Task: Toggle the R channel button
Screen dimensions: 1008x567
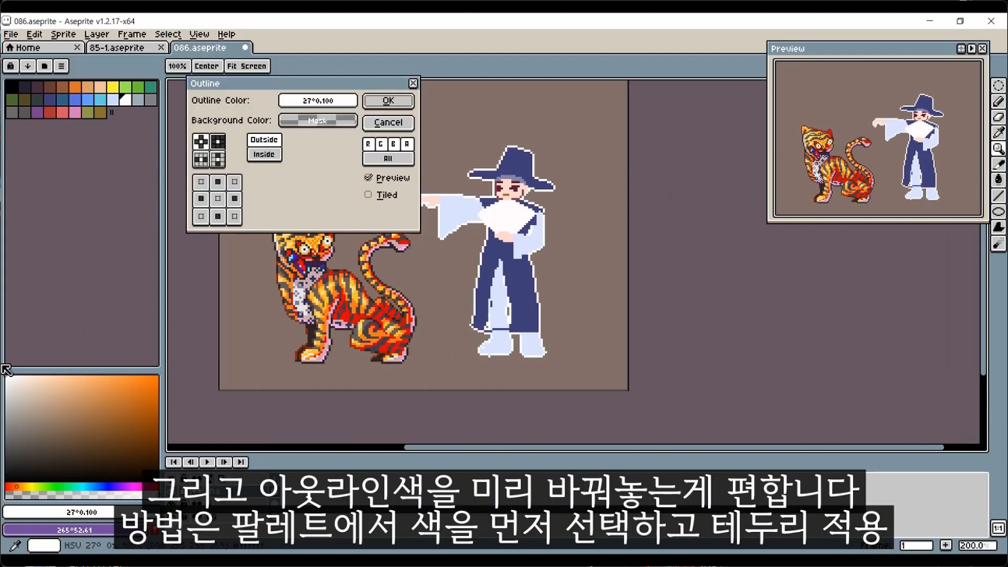Action: [x=368, y=144]
